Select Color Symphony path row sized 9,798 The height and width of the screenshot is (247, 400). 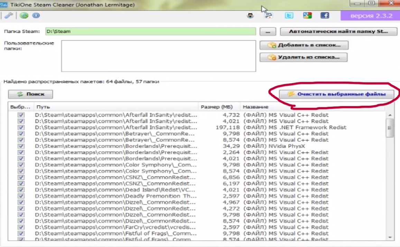coord(116,165)
